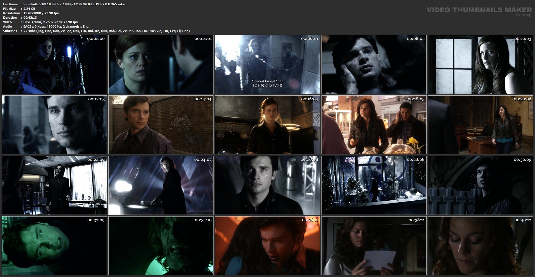The height and width of the screenshot is (277, 535).
Task: Click the file size value 2.24 GB
Action: (29, 9)
